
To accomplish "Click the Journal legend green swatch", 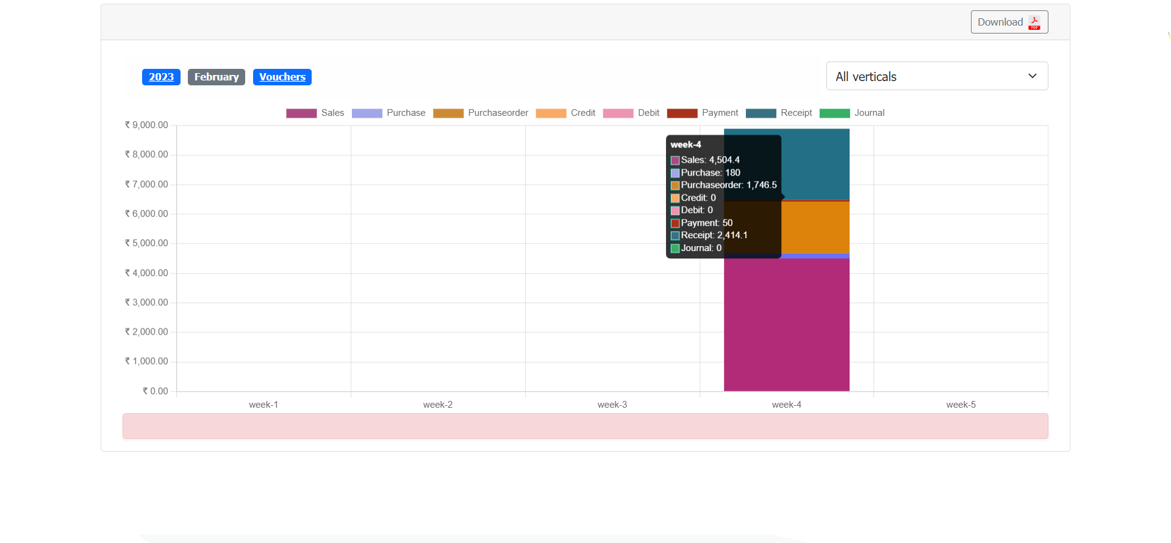I will coord(834,113).
